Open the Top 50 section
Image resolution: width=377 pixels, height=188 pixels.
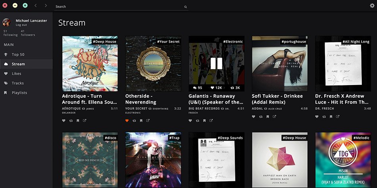coord(26,55)
